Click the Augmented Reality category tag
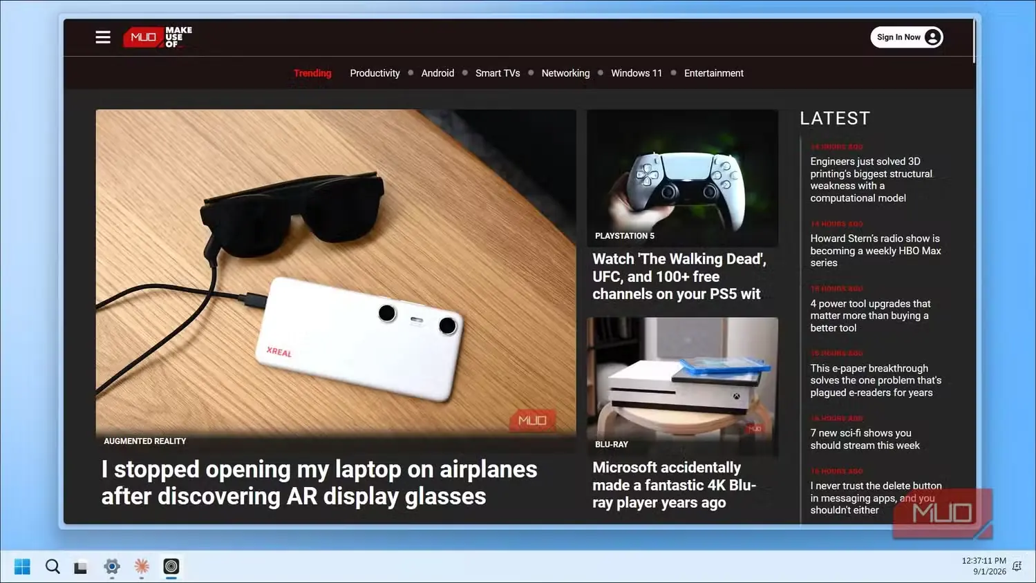Viewport: 1036px width, 583px height. 145,441
